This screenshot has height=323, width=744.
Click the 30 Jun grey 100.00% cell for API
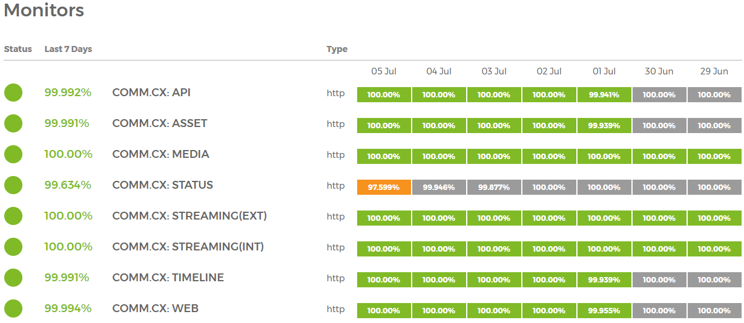pyautogui.click(x=659, y=95)
